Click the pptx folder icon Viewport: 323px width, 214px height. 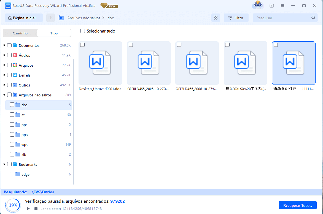(18, 134)
